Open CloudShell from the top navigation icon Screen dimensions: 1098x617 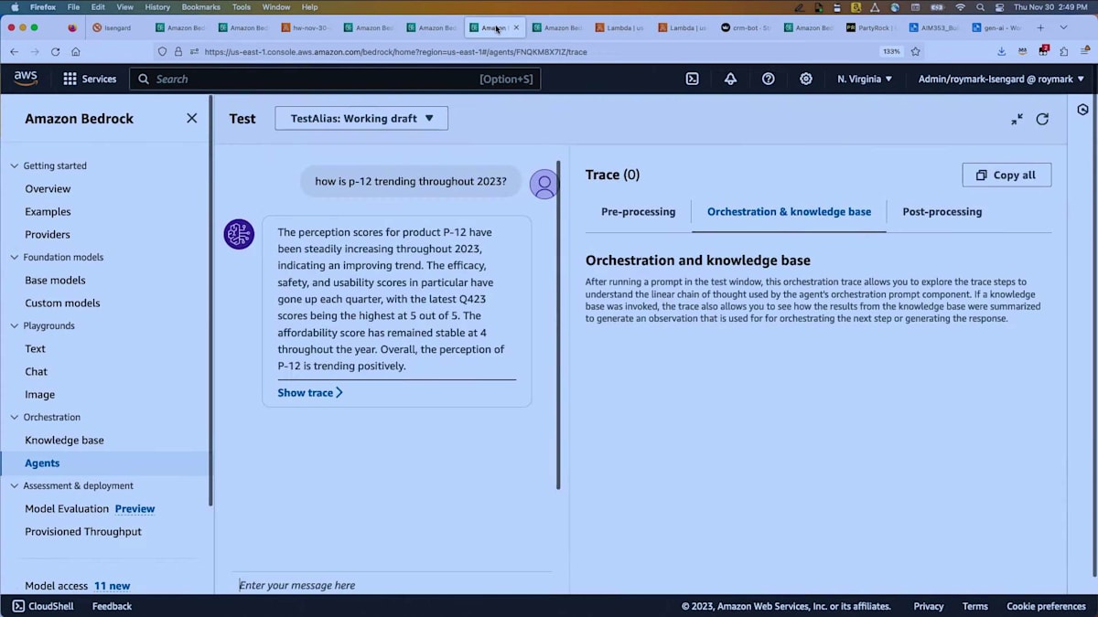click(x=693, y=79)
